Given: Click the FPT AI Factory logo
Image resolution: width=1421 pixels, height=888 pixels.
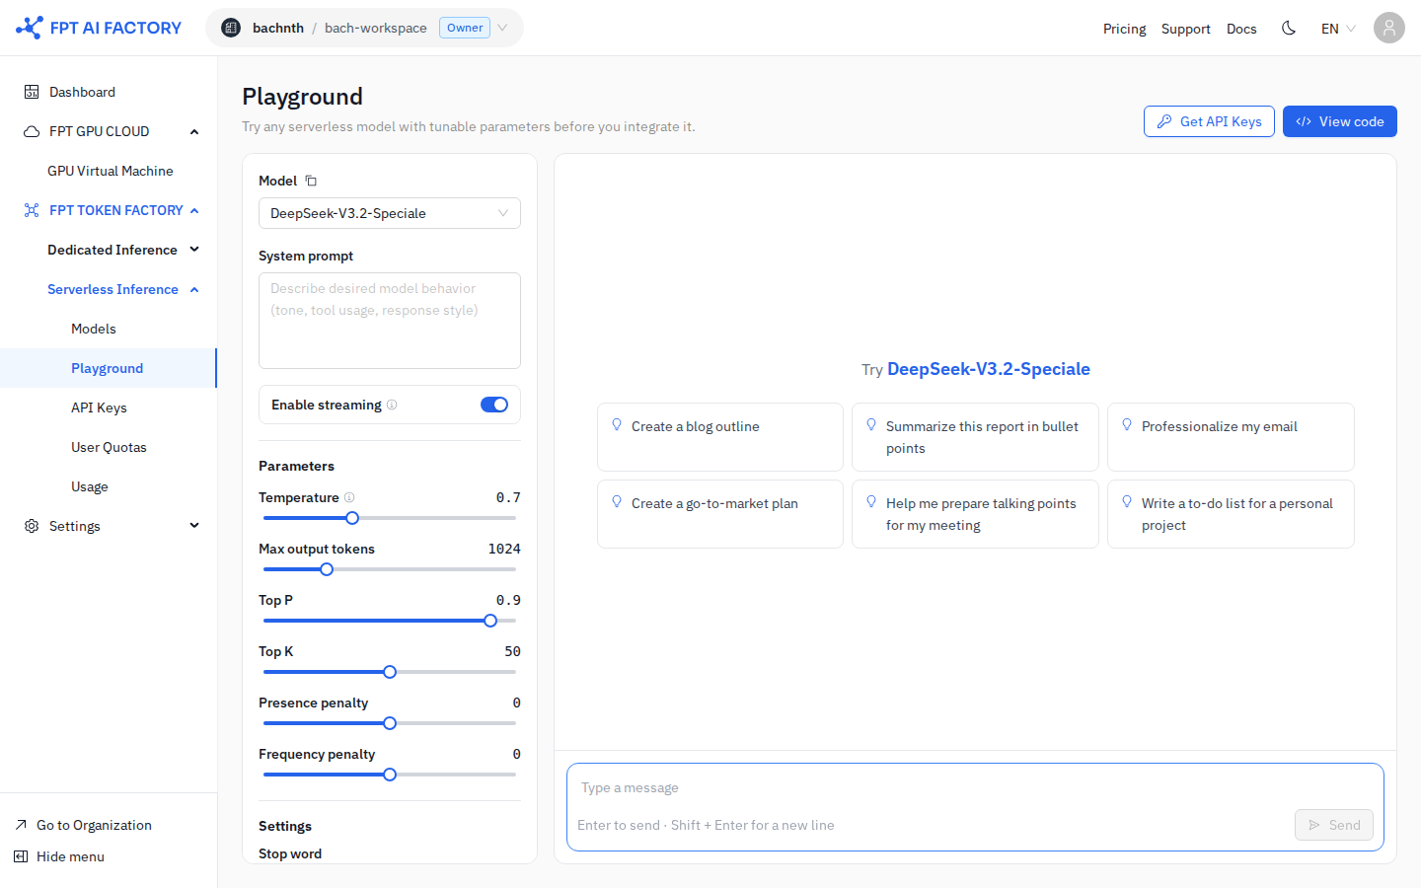Looking at the screenshot, I should click(99, 28).
